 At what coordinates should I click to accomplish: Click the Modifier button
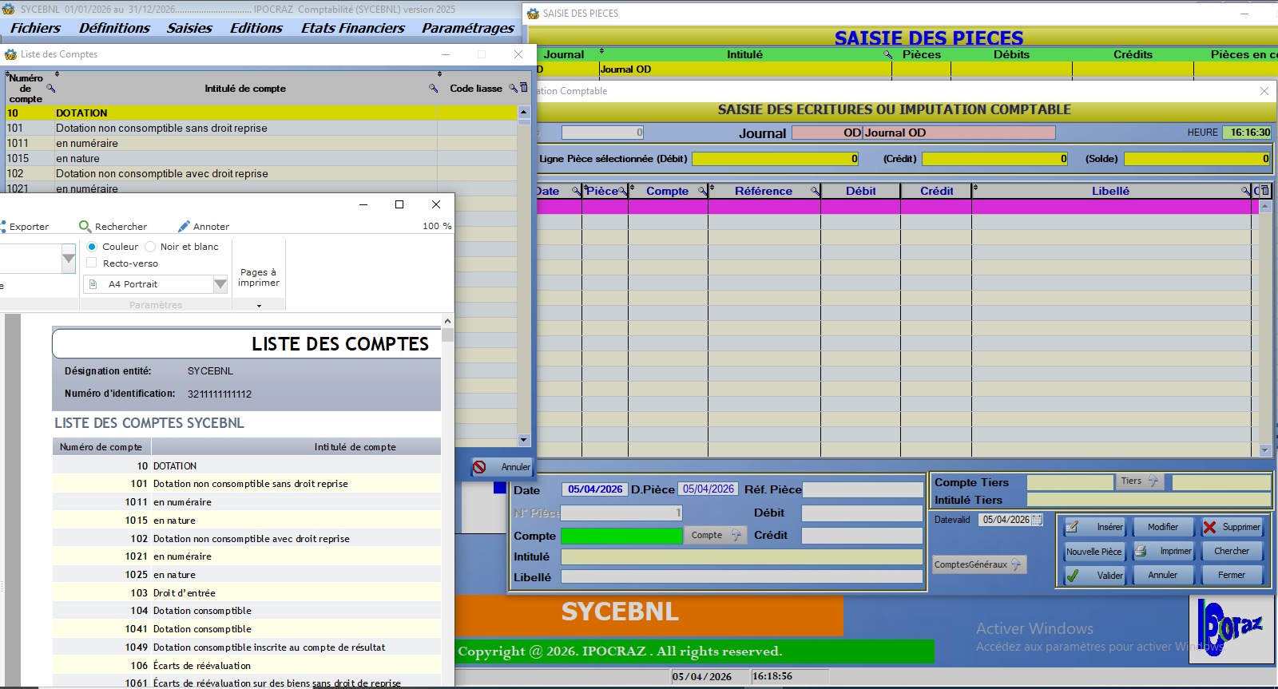(x=1163, y=527)
